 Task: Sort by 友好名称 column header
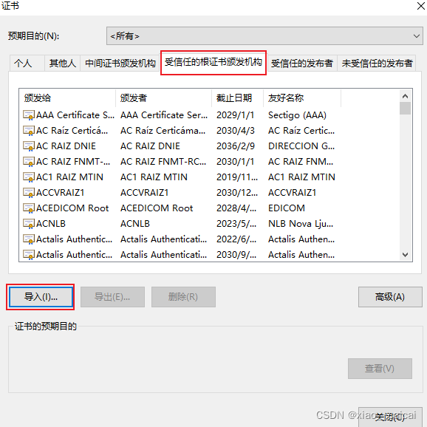pyautogui.click(x=302, y=98)
